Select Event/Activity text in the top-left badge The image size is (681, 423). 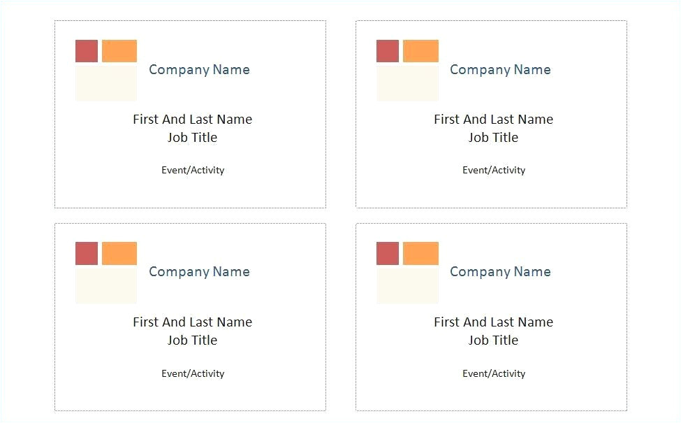(193, 170)
